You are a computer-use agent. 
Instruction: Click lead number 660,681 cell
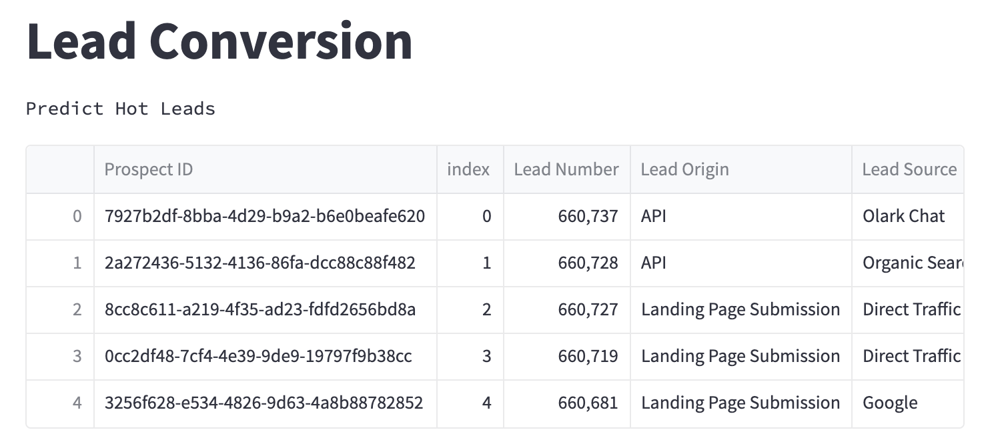(x=566, y=403)
